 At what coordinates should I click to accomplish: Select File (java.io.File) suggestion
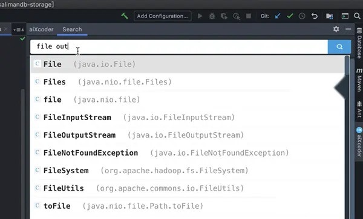(188, 64)
